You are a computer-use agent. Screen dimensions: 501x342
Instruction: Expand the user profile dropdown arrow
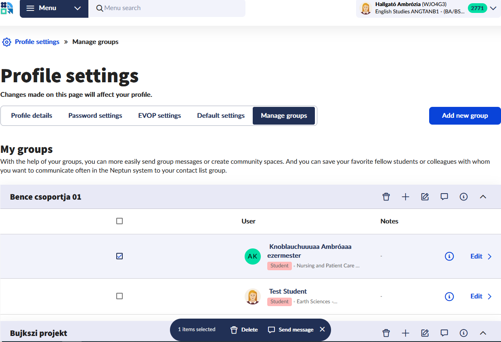tap(493, 8)
